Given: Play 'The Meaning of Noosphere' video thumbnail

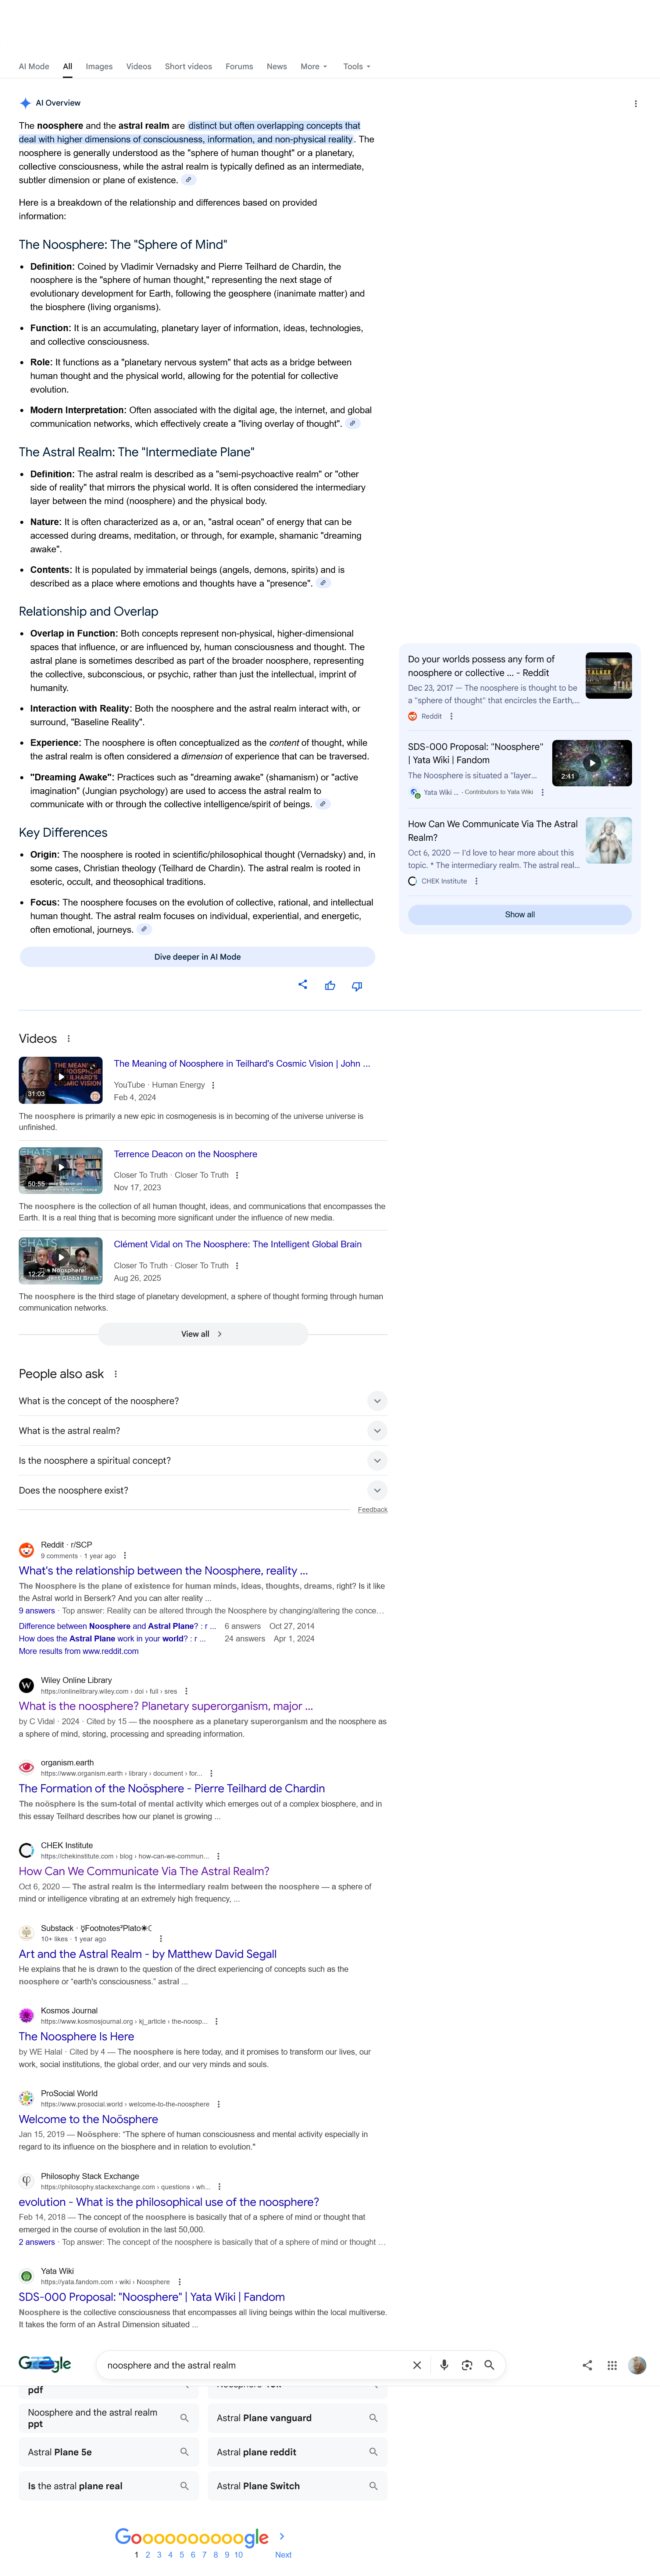Looking at the screenshot, I should [61, 1080].
